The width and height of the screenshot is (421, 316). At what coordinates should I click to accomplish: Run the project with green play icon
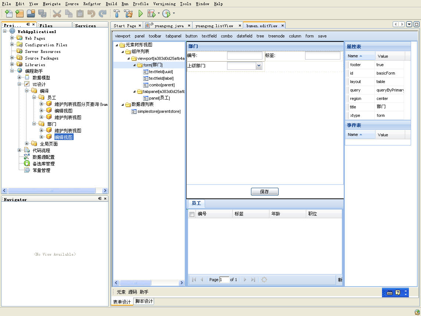(141, 13)
